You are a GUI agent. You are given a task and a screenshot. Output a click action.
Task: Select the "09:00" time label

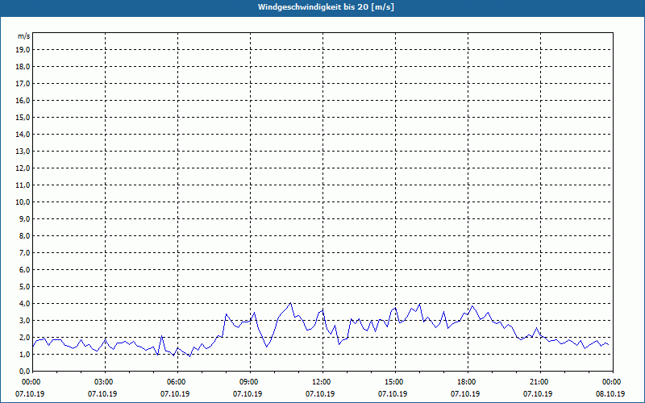[x=248, y=382]
